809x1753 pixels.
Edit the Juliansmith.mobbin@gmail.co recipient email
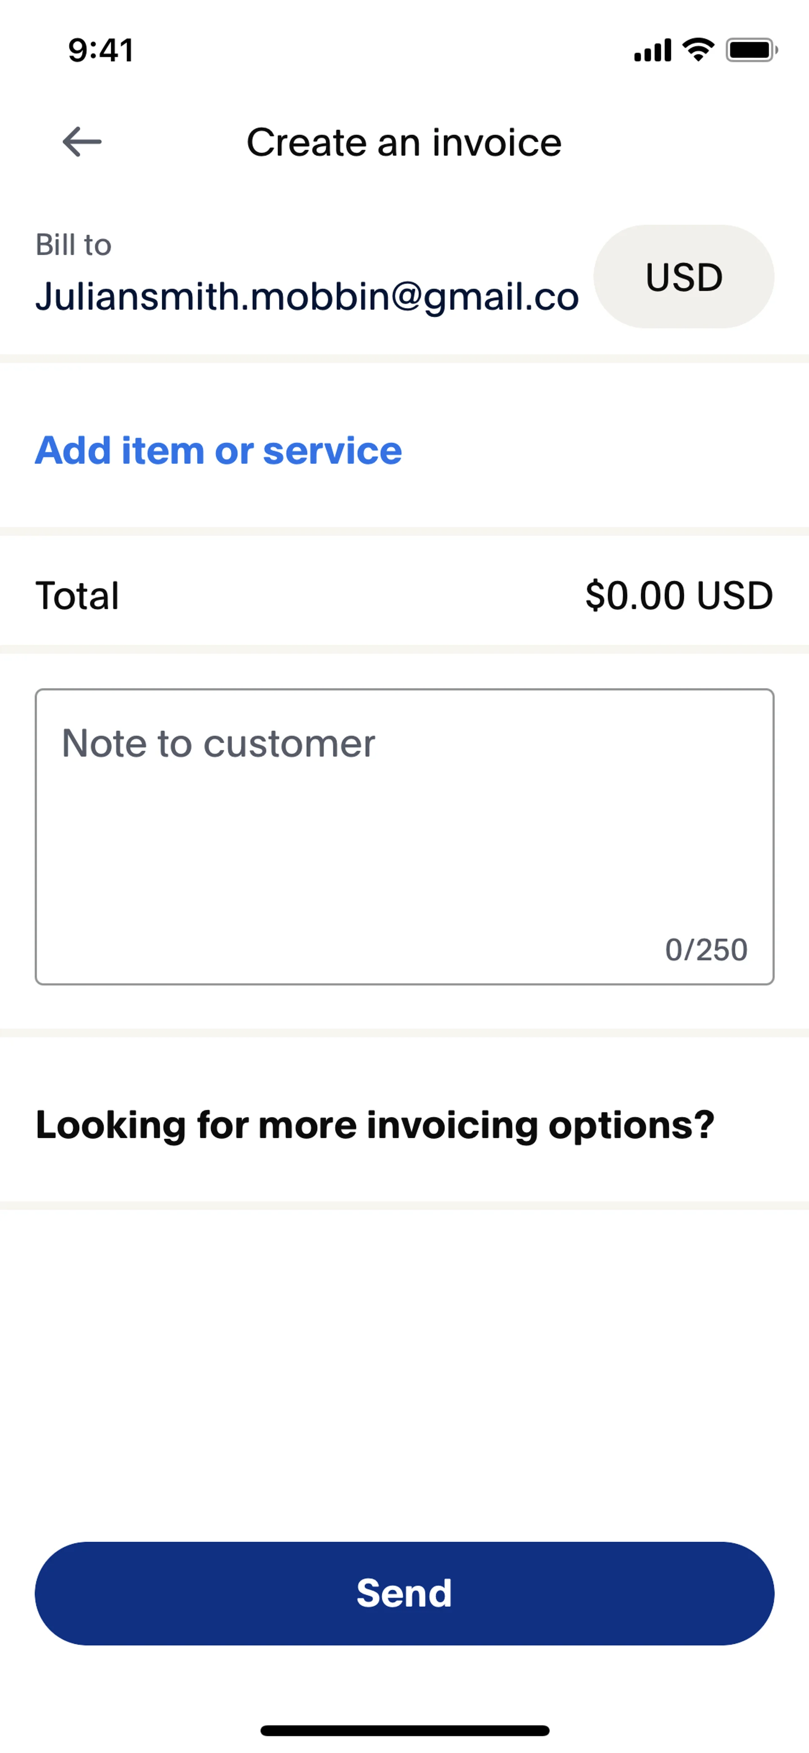(307, 297)
